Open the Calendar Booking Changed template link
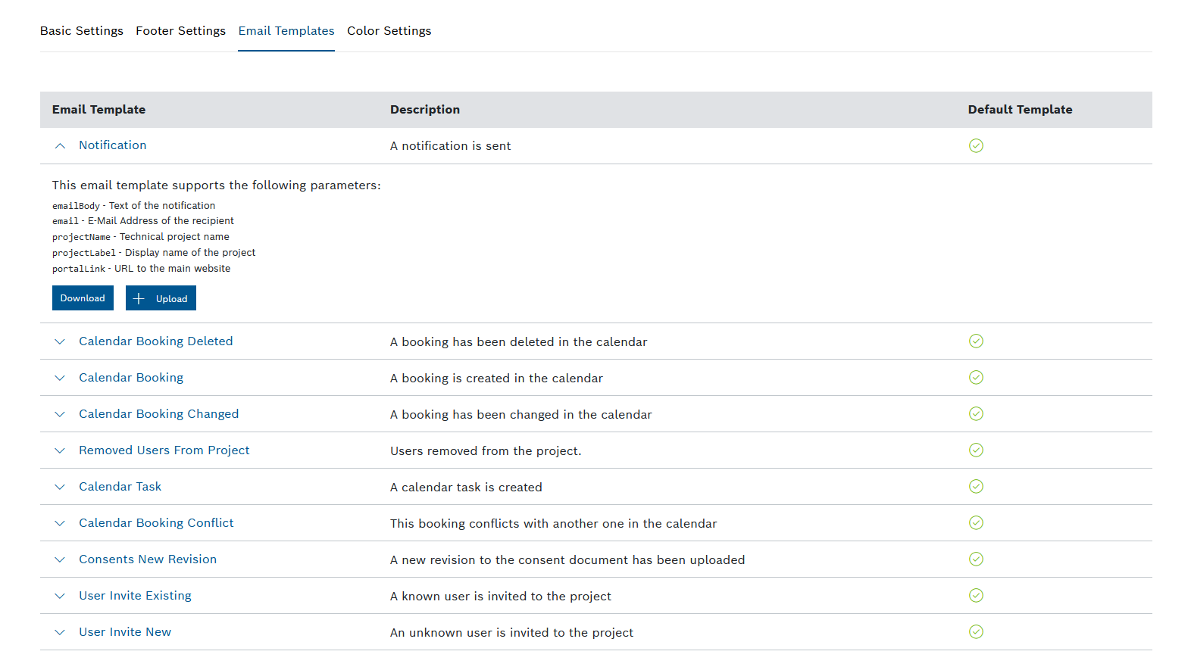 (158, 414)
